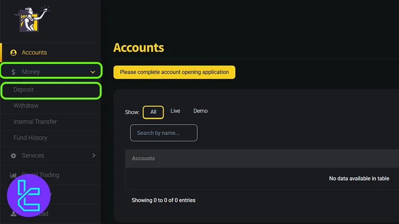Open Accounts in the sidebar
The height and width of the screenshot is (224, 399).
click(34, 53)
